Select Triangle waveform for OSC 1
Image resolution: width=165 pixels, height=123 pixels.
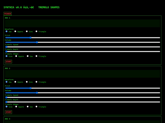click(36, 31)
